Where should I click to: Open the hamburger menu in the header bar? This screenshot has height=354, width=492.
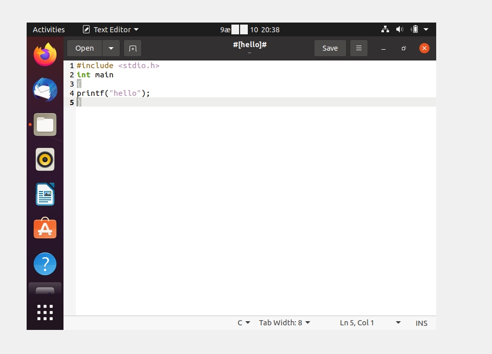[x=358, y=48]
